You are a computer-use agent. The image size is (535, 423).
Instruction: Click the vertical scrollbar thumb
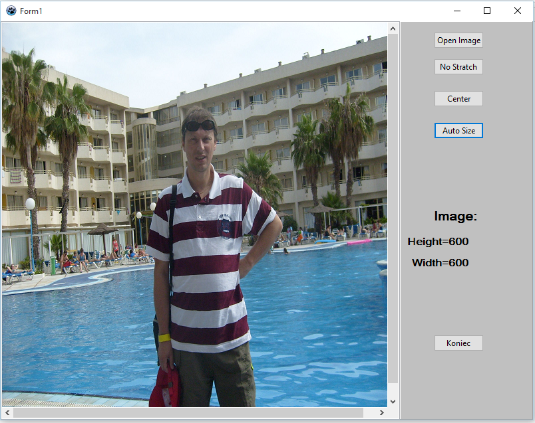click(393, 209)
